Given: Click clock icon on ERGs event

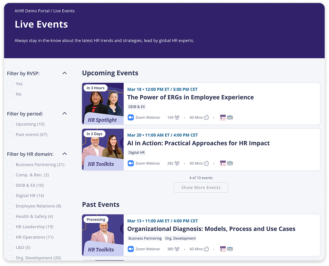Looking at the screenshot, I should point(206,117).
